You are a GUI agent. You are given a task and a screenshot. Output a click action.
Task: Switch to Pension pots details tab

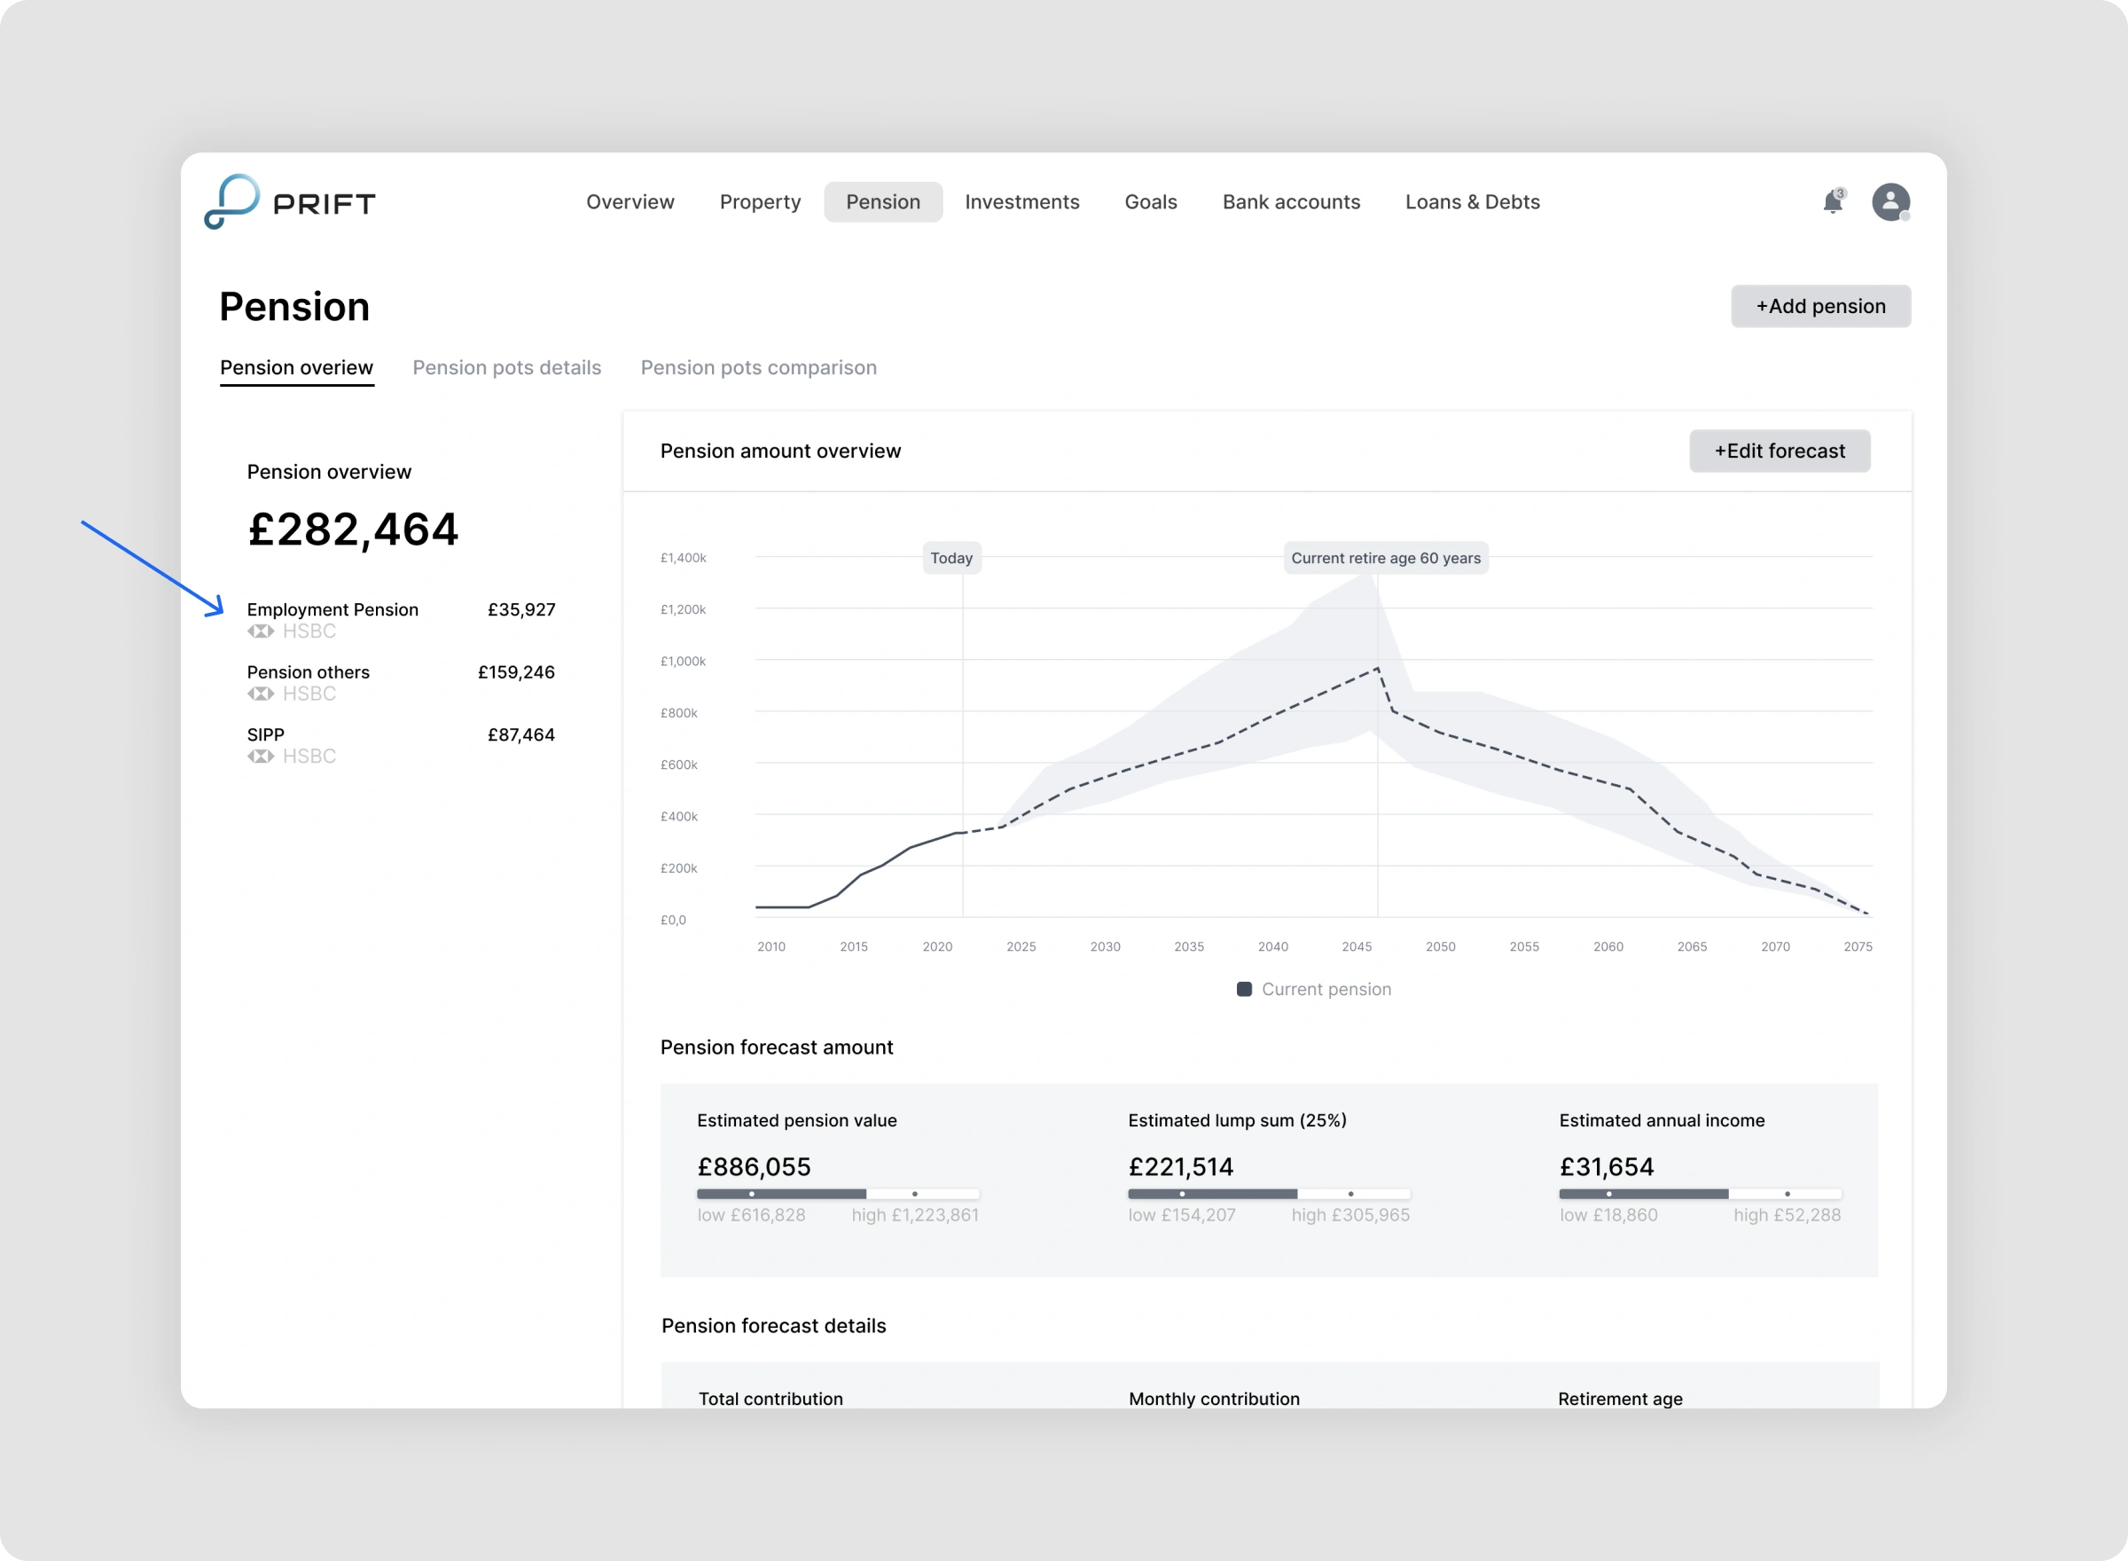pos(506,367)
